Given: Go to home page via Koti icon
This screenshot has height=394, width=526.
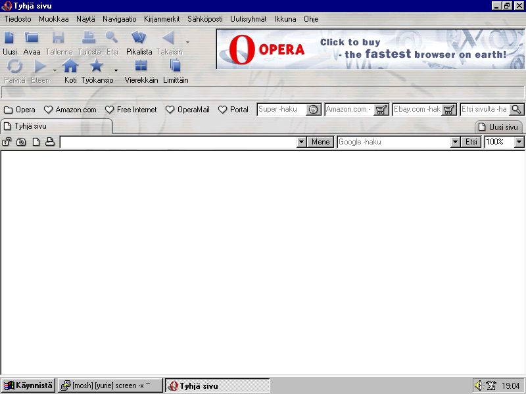Looking at the screenshot, I should tap(70, 66).
